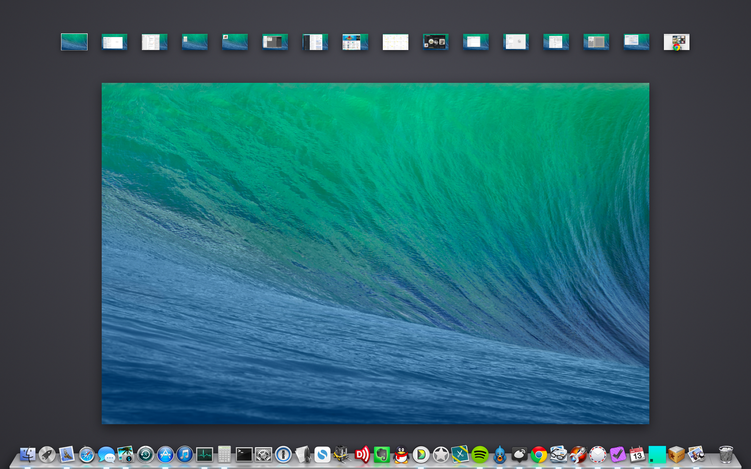Launch the App Store icon
This screenshot has width=751, height=469.
click(165, 454)
